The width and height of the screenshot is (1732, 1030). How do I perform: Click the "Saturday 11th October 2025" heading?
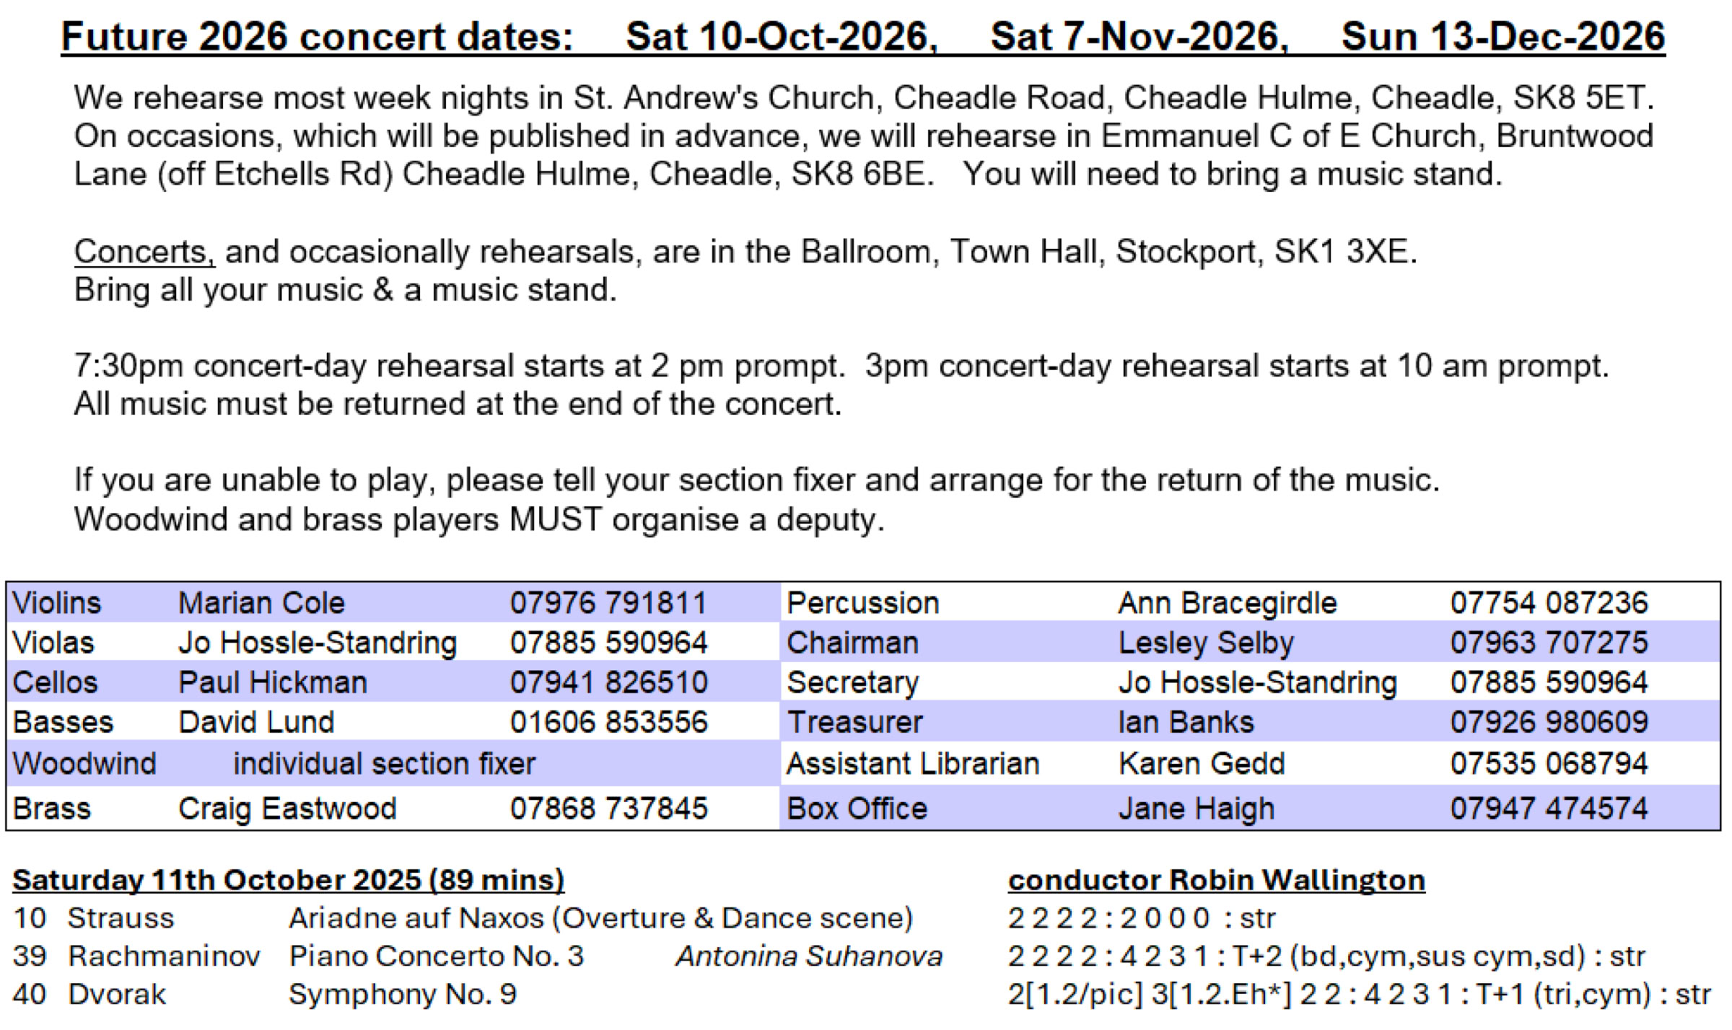tap(288, 880)
